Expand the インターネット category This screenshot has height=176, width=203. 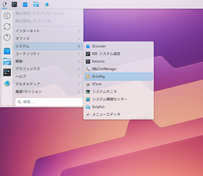(x=48, y=31)
